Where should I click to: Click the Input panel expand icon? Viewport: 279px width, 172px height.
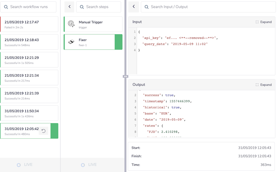[257, 22]
